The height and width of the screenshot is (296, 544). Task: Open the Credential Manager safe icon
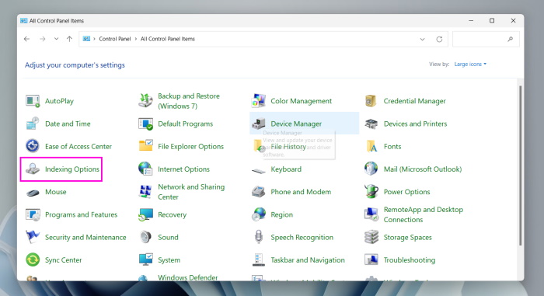(371, 101)
